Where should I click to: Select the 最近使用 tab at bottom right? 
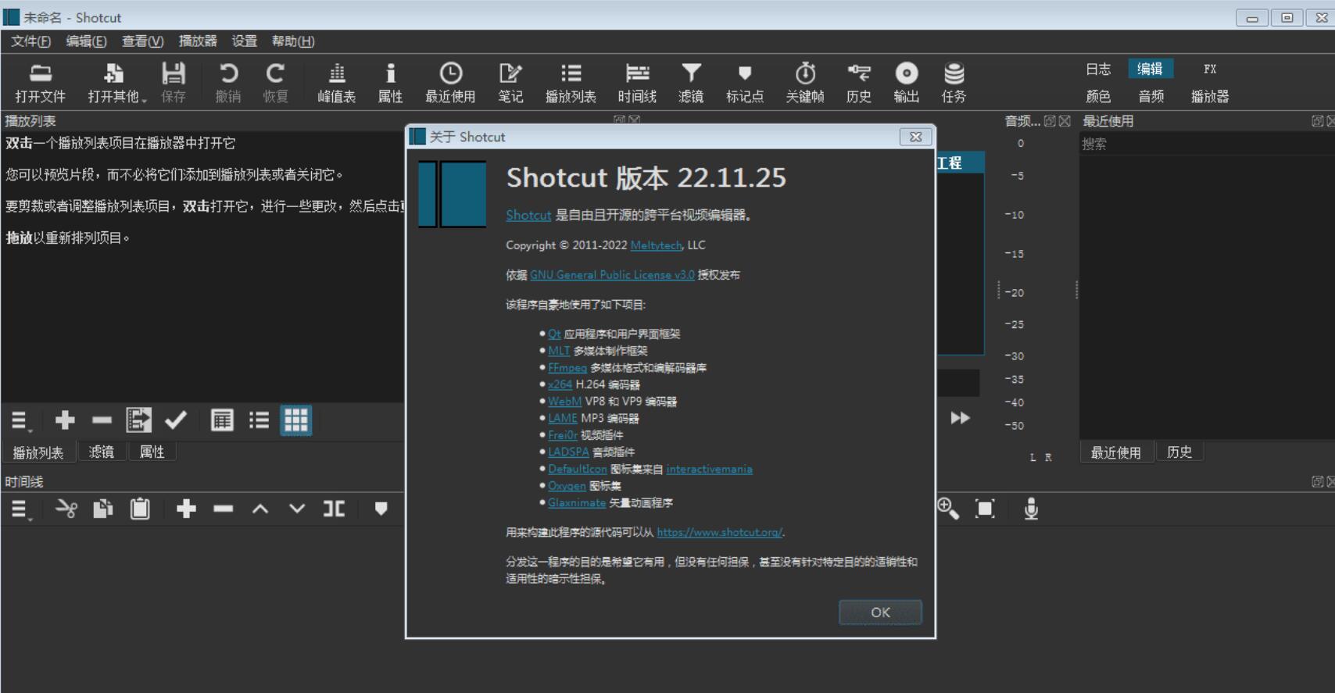coord(1116,452)
